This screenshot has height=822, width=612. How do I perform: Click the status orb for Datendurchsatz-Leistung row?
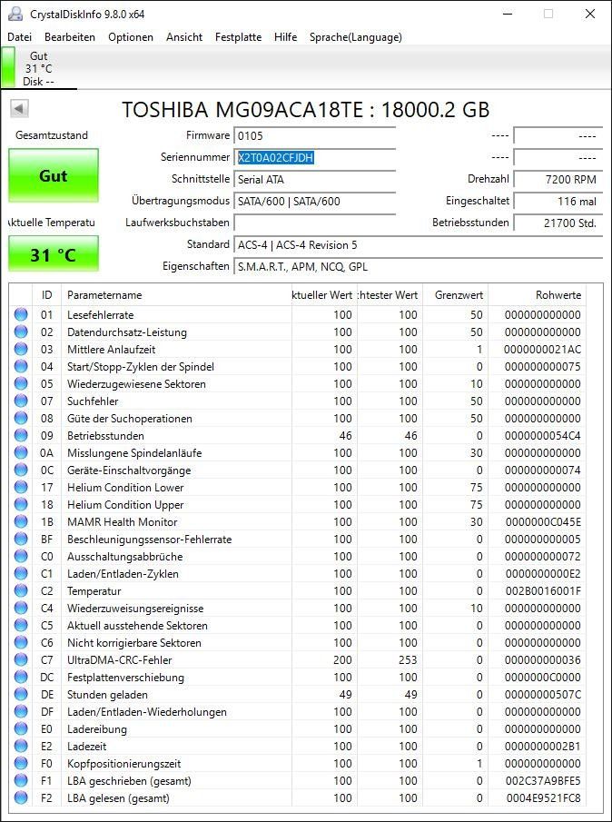[21, 332]
